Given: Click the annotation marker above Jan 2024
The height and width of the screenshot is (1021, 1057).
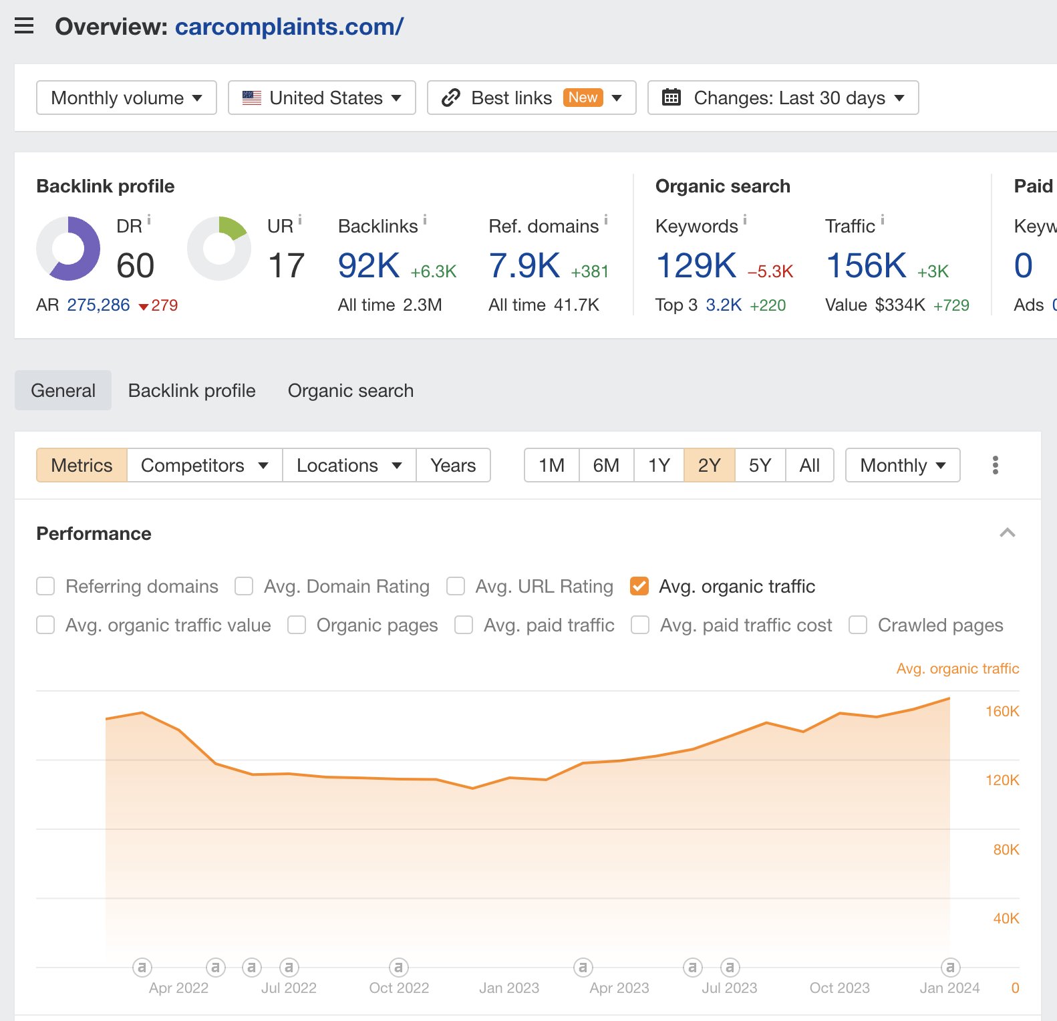Looking at the screenshot, I should (x=950, y=967).
